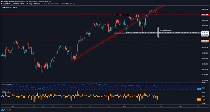Expand the RSI indicator legend
The width and height of the screenshot is (210, 112).
click(7, 85)
